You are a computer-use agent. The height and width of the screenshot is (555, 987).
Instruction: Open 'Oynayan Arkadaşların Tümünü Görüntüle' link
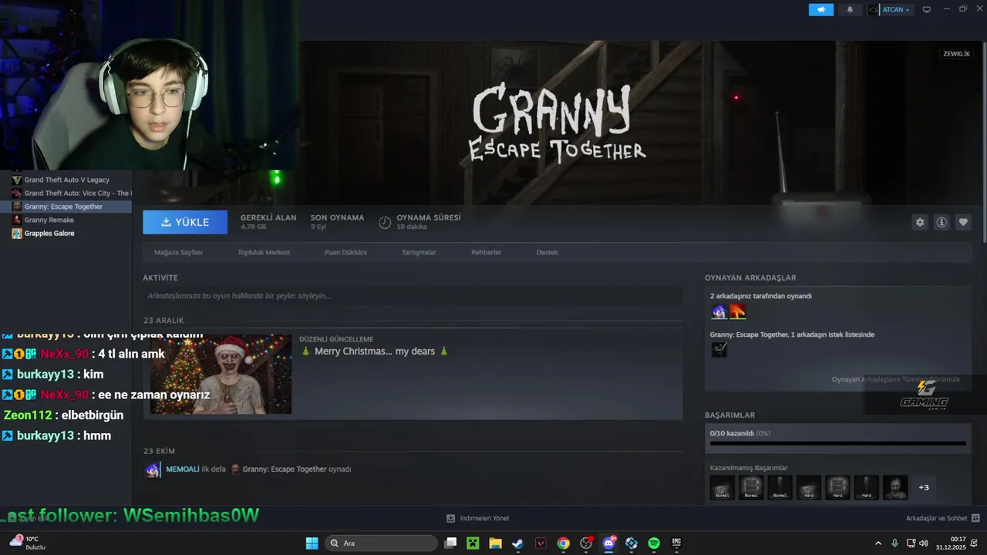click(895, 379)
